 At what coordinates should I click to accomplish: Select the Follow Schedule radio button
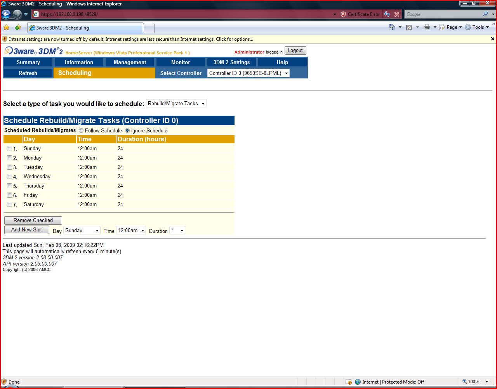(81, 130)
